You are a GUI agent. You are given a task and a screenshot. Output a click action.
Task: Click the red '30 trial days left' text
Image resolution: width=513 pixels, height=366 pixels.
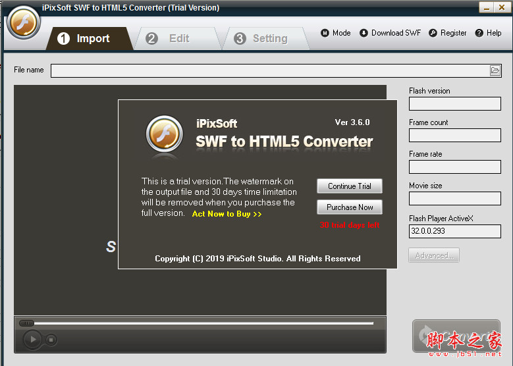click(x=350, y=225)
